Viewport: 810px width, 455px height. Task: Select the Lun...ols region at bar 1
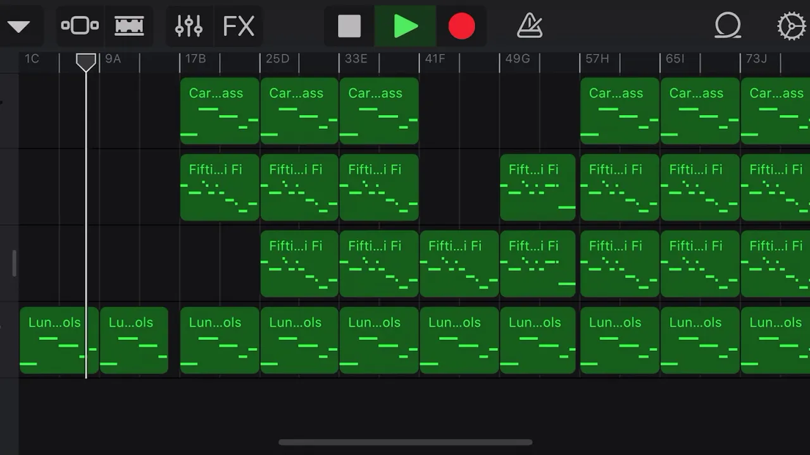point(59,341)
